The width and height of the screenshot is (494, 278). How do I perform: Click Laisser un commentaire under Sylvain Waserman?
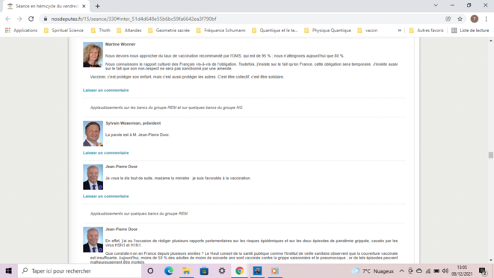(106, 153)
